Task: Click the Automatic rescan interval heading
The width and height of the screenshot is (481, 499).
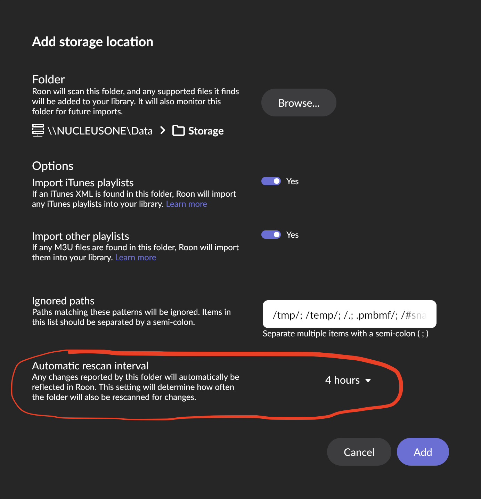Action: pyautogui.click(x=90, y=366)
